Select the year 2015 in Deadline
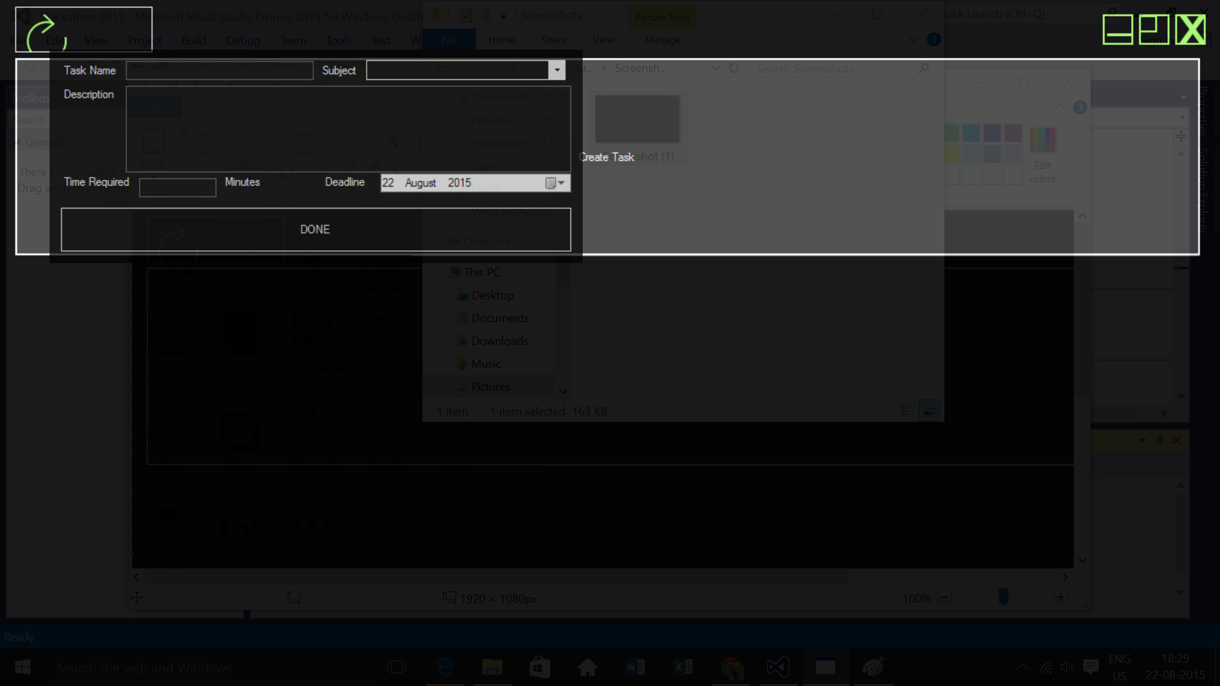This screenshot has width=1220, height=686. (459, 183)
